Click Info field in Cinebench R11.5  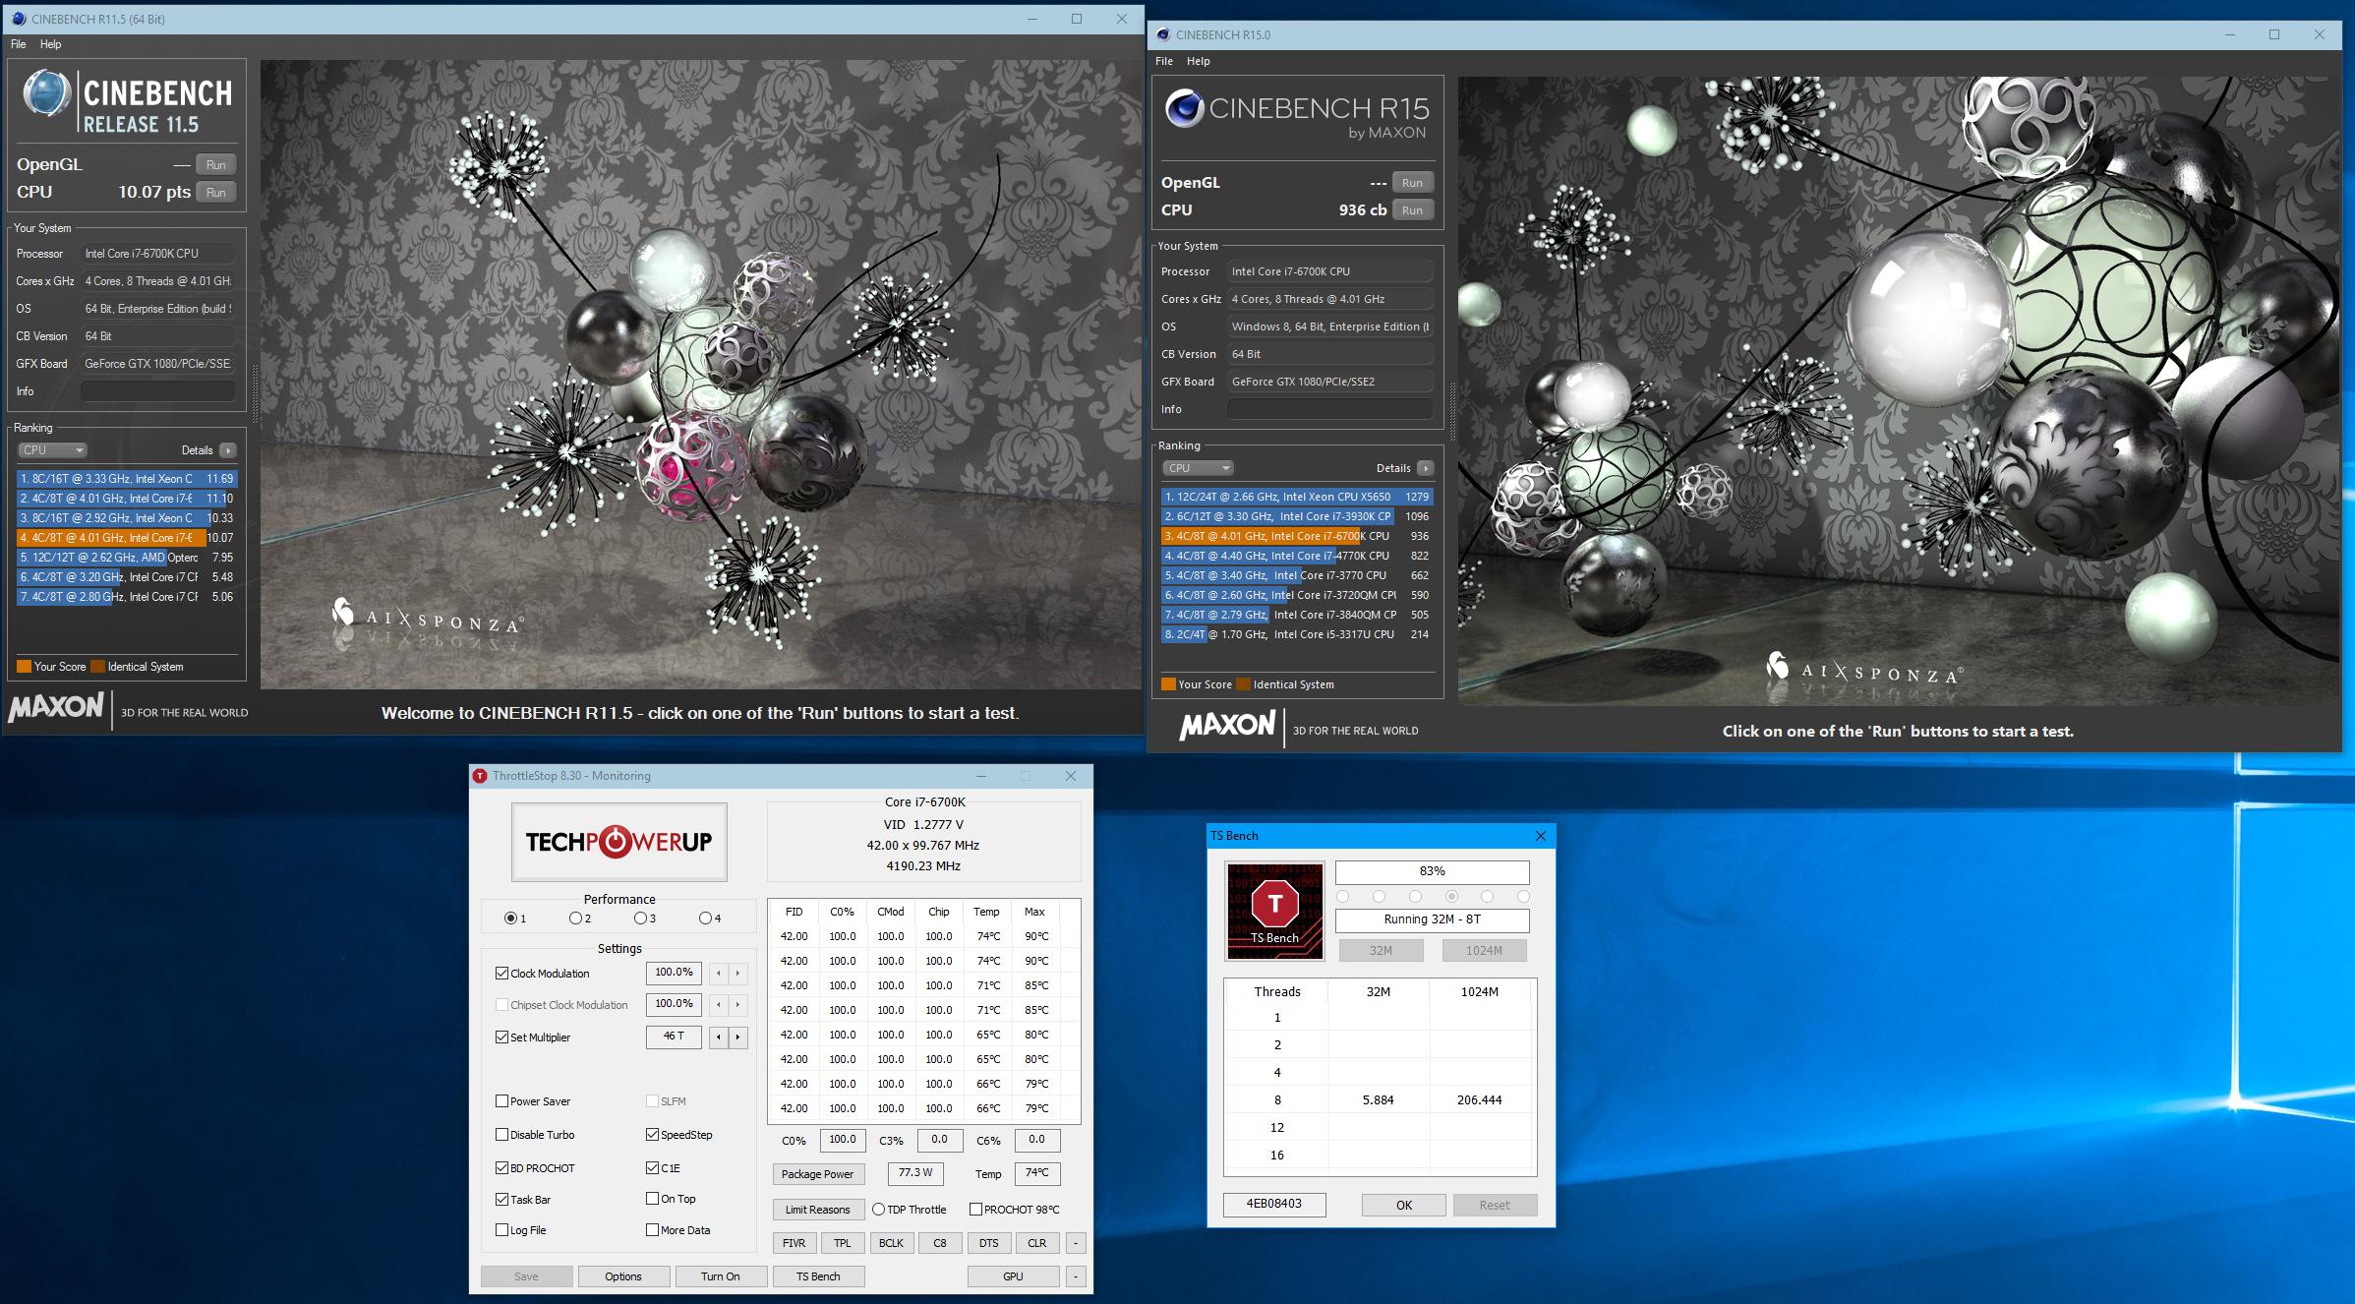click(x=158, y=391)
